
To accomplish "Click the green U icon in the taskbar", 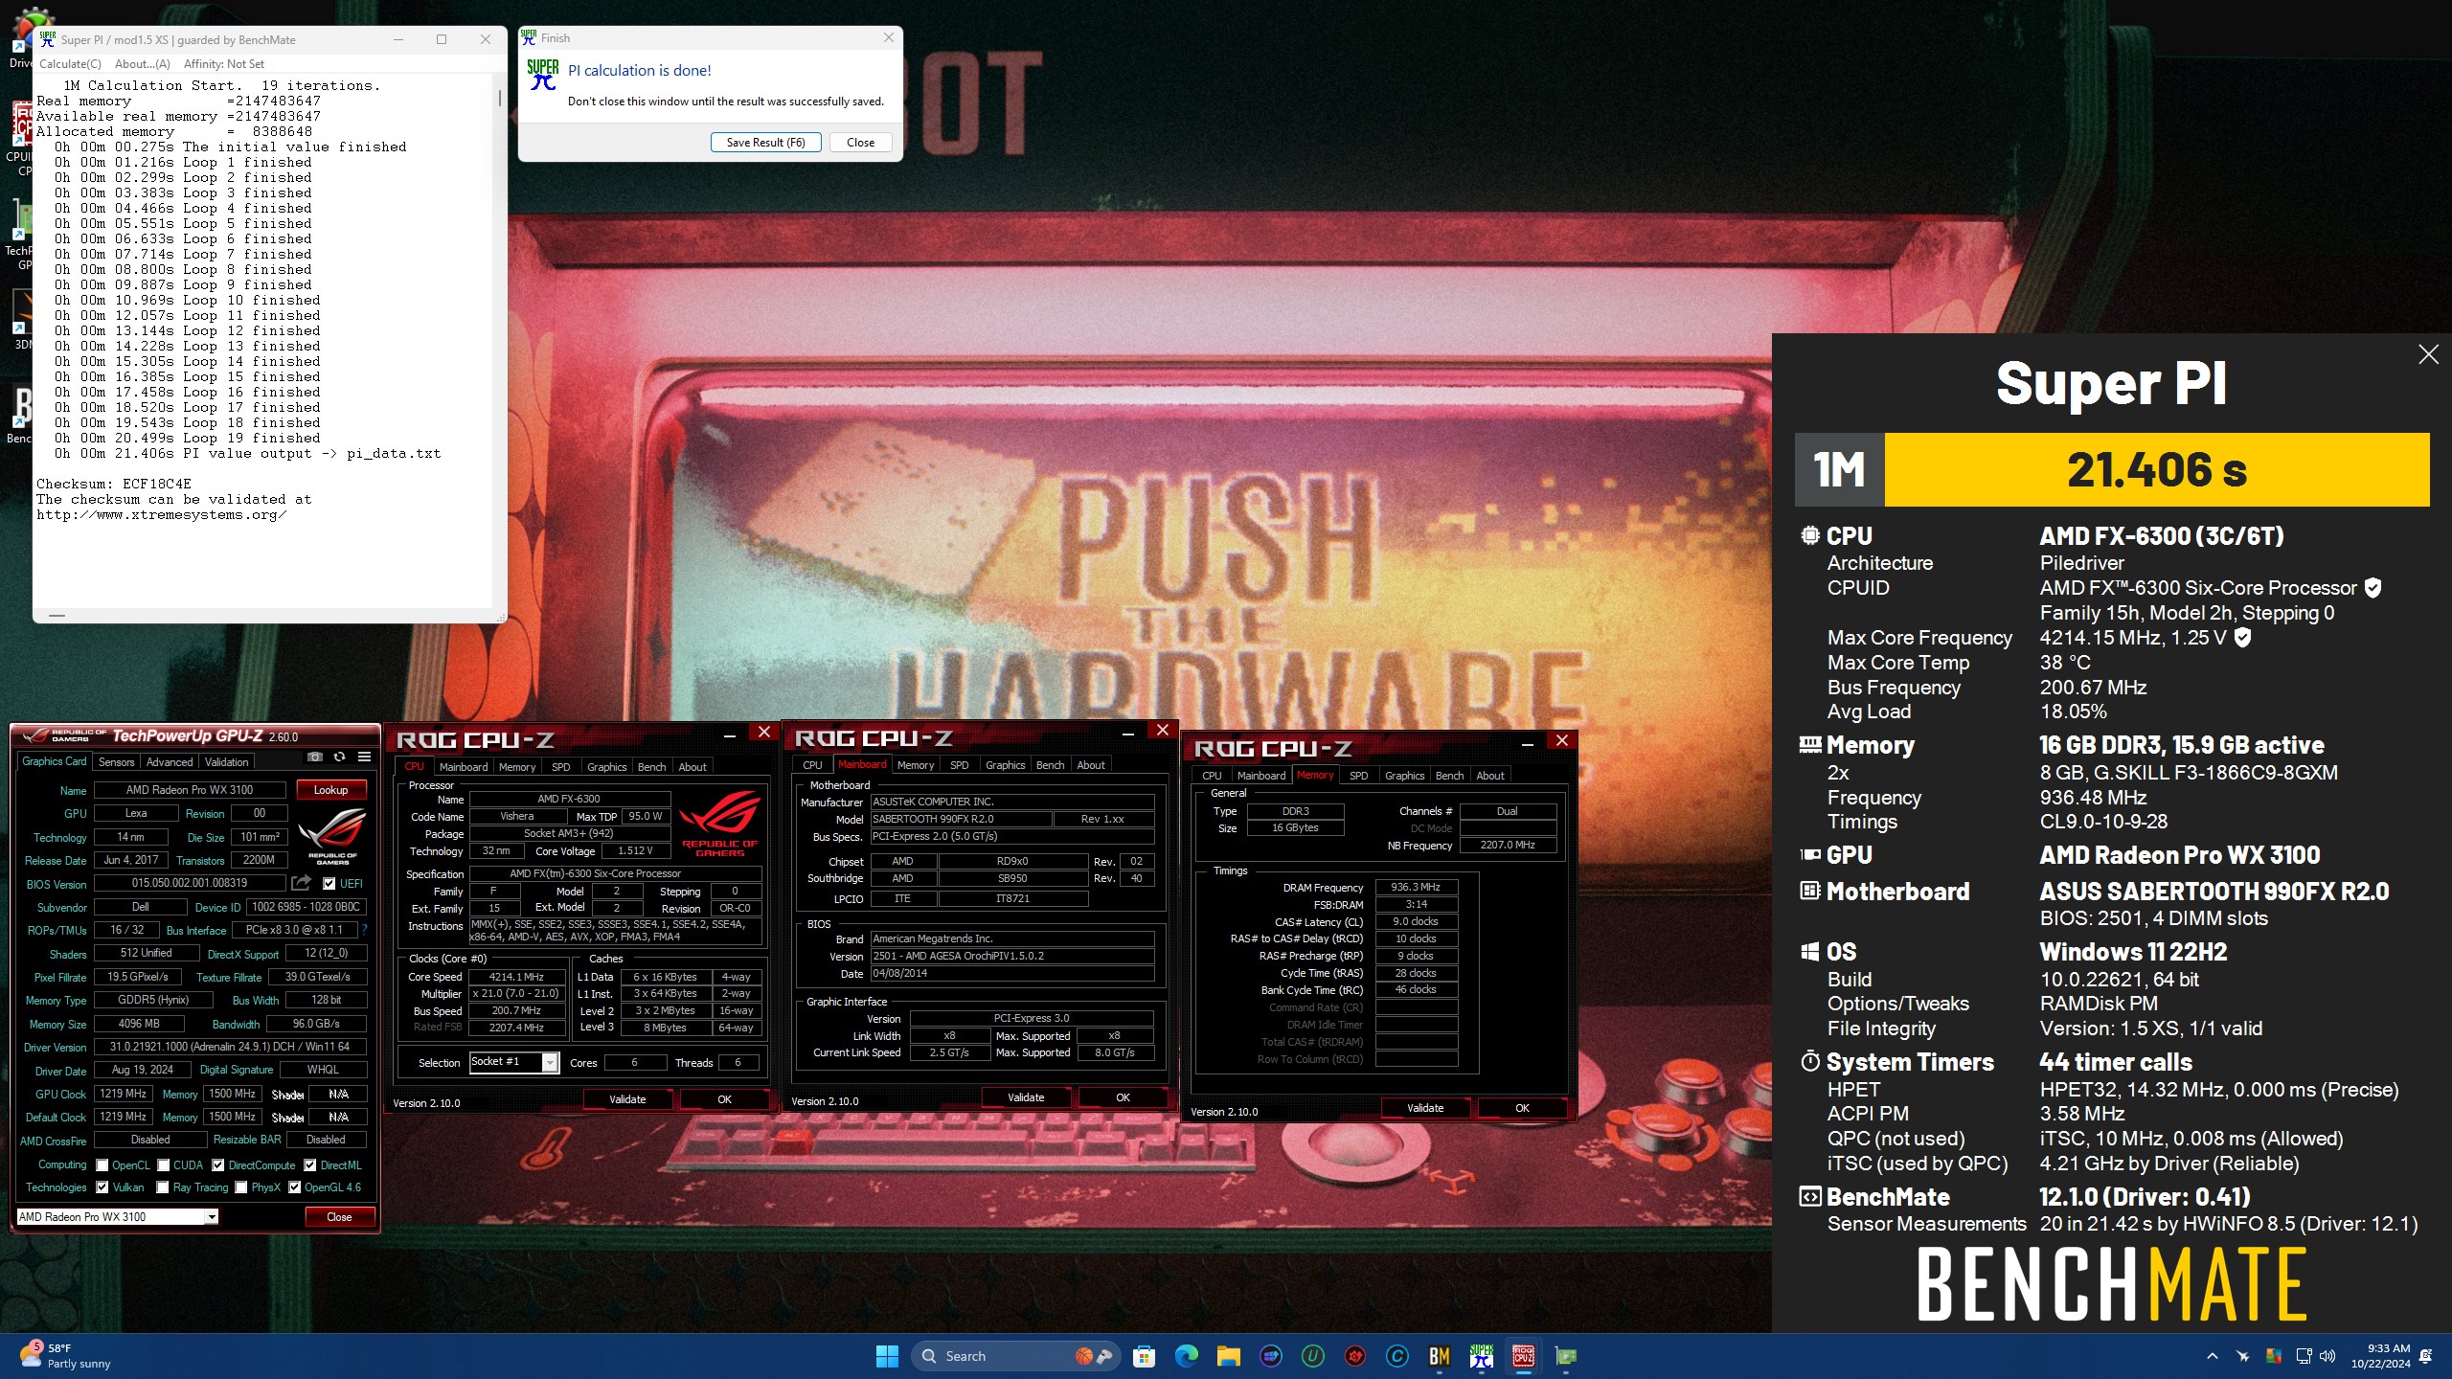I will (x=1312, y=1356).
